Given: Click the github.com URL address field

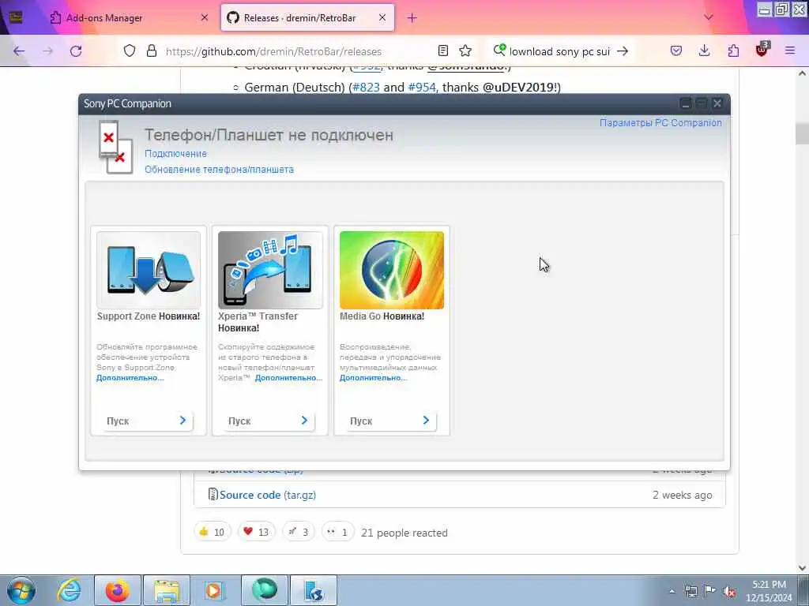Looking at the screenshot, I should 273,51.
